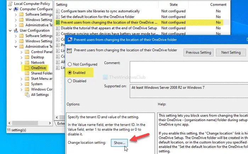Image resolution: width=248 pixels, height=154 pixels.
Task: Select the Enabled radio button
Action: click(x=69, y=72)
